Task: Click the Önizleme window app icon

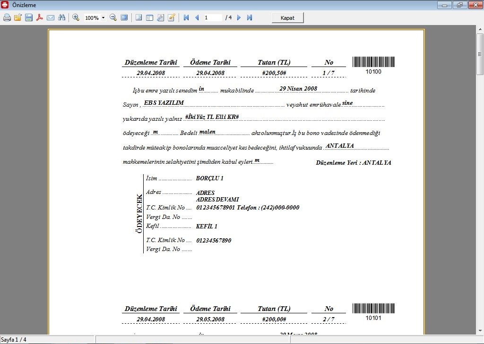Action: pyautogui.click(x=5, y=5)
